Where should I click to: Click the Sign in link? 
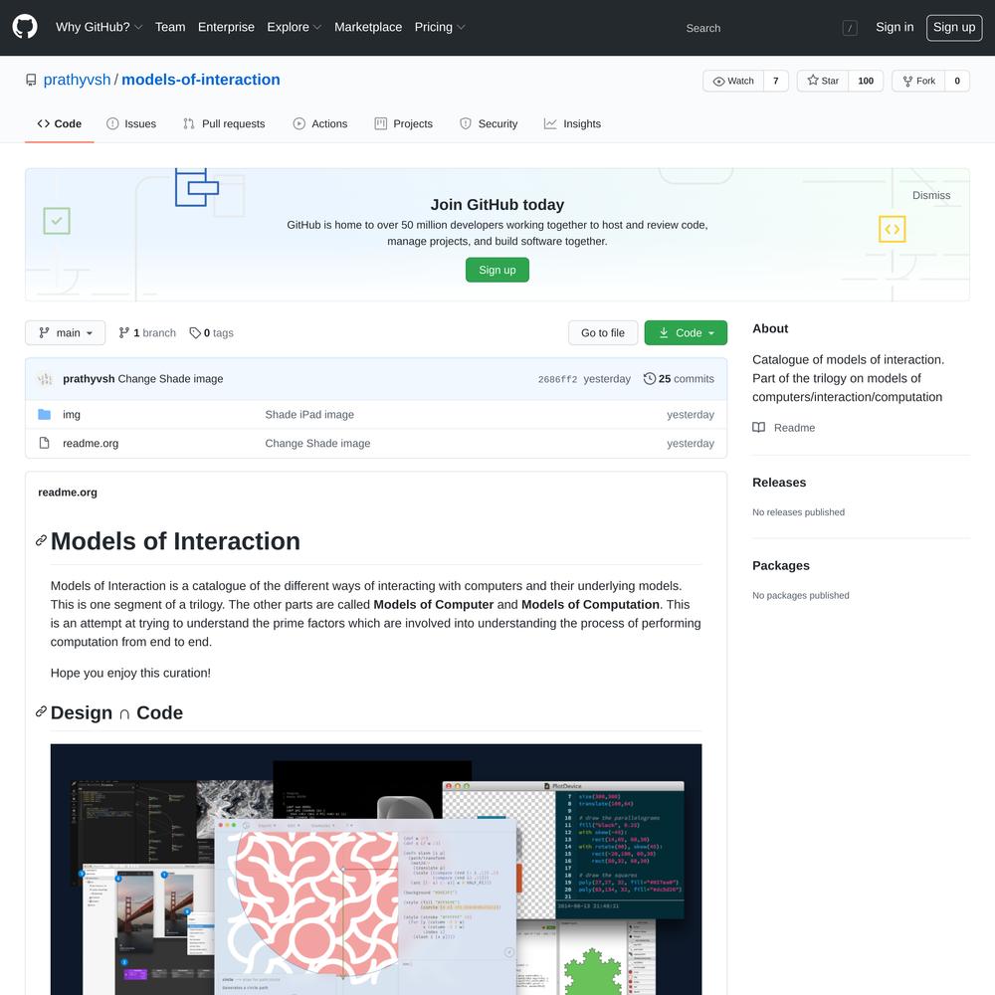click(x=895, y=27)
